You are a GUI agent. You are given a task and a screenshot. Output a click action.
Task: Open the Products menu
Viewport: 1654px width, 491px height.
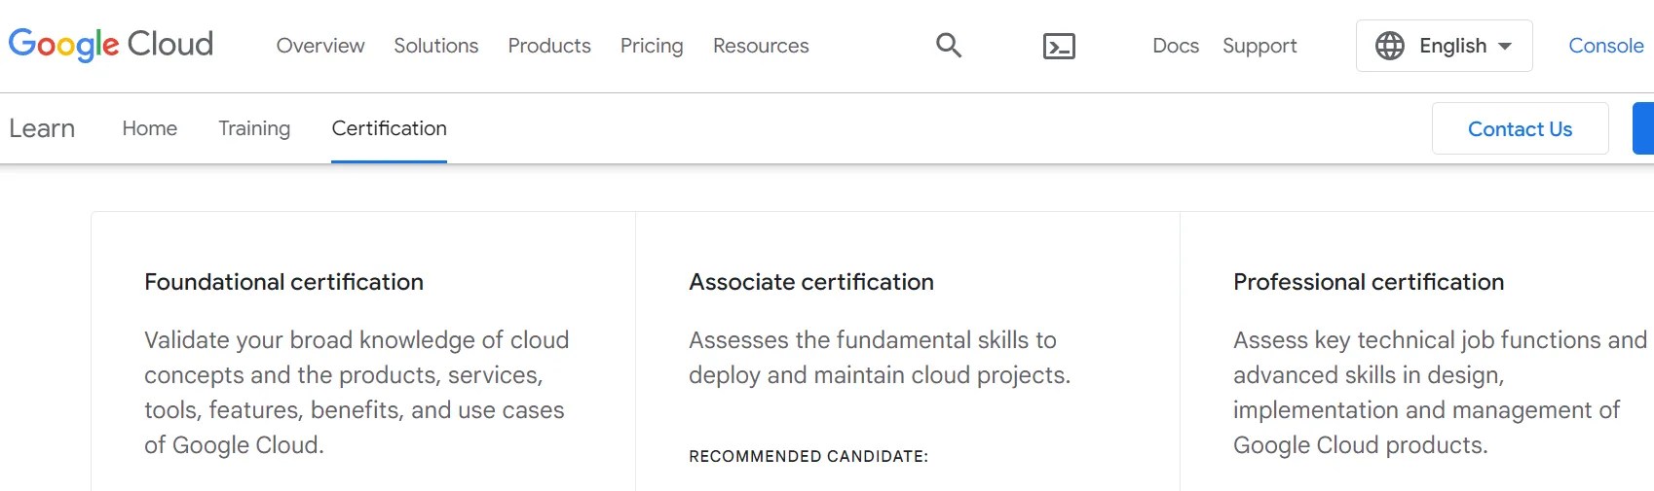pos(549,46)
